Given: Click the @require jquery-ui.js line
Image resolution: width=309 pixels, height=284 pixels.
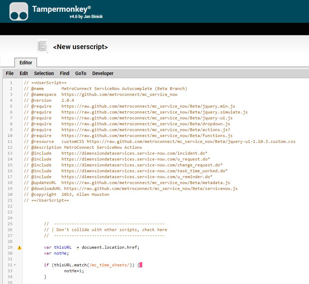Looking at the screenshot, I should (x=128, y=118).
